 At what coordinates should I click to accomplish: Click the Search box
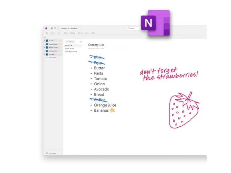pos(134,28)
